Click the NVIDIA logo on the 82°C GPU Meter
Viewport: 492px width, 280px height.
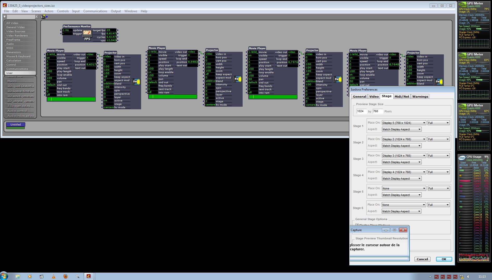click(462, 106)
